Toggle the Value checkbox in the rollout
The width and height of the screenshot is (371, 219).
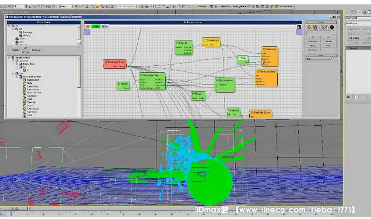click(x=333, y=59)
